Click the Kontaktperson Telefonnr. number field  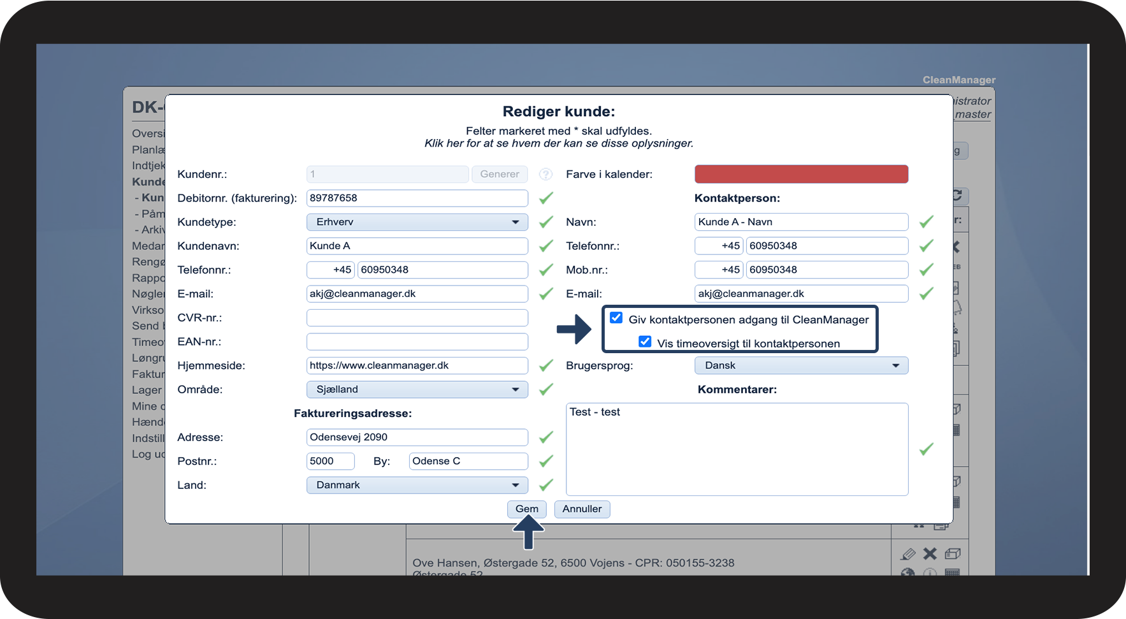click(x=827, y=246)
